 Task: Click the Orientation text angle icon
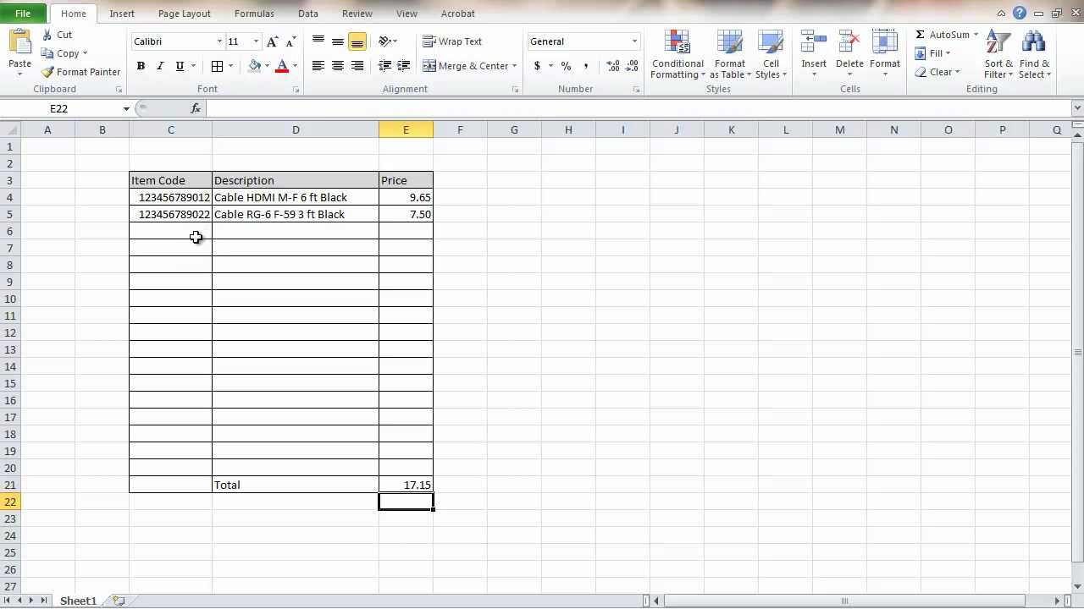(384, 41)
